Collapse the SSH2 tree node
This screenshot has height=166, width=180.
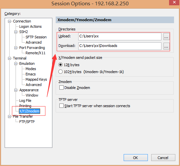(16, 32)
